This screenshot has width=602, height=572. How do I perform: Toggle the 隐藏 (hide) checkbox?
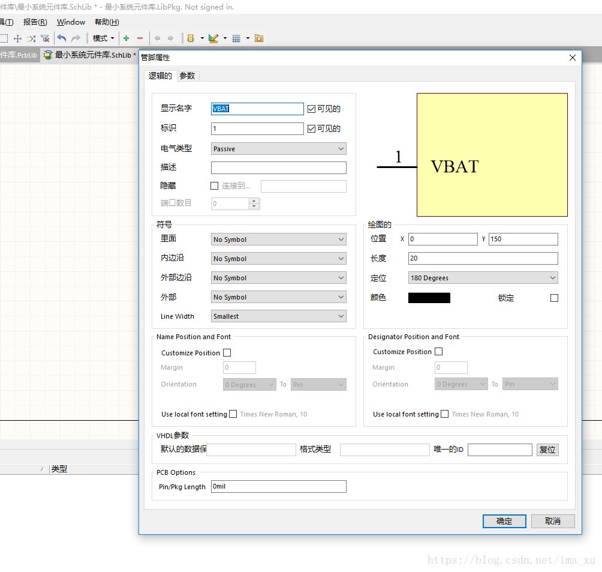tap(215, 186)
